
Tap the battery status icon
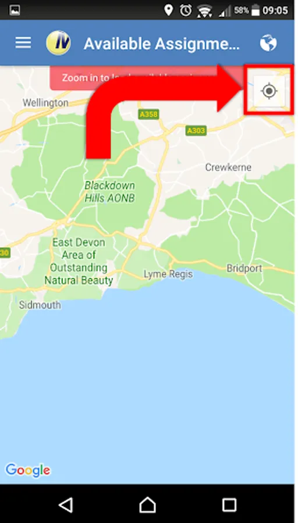(x=256, y=10)
